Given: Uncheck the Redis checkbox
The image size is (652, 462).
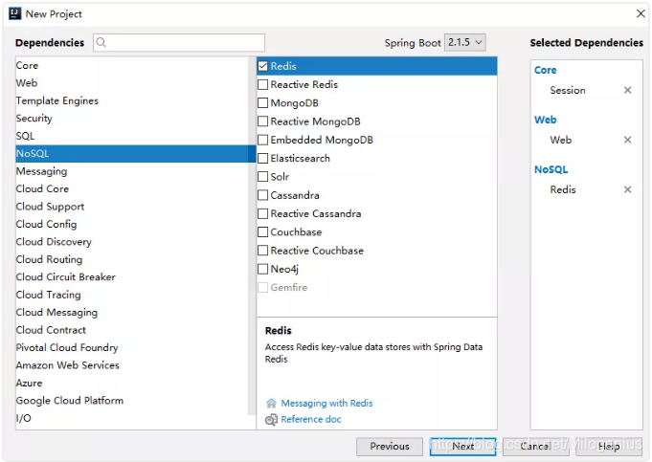Looking at the screenshot, I should click(x=262, y=66).
